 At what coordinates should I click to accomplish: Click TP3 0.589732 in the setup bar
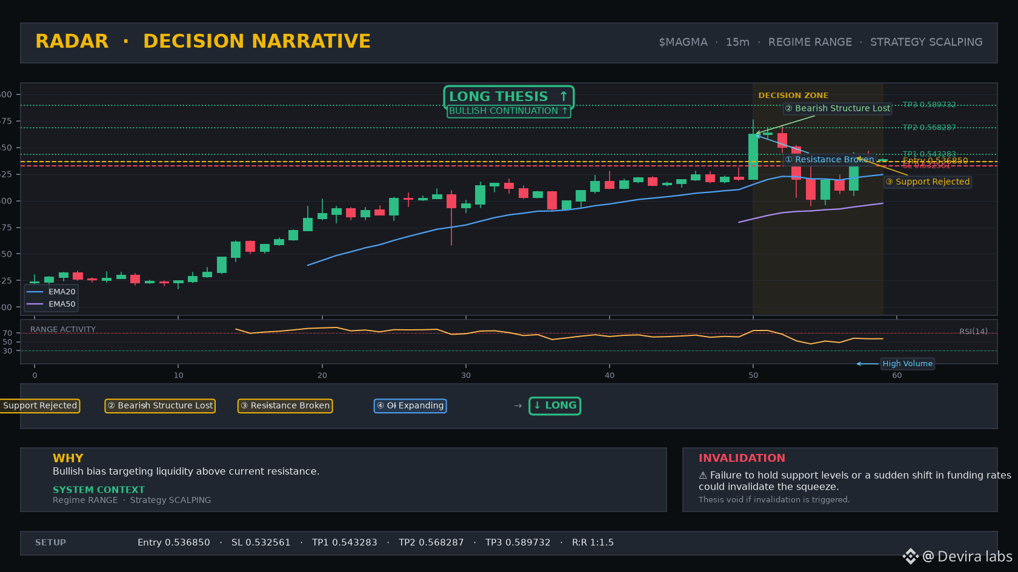click(518, 542)
